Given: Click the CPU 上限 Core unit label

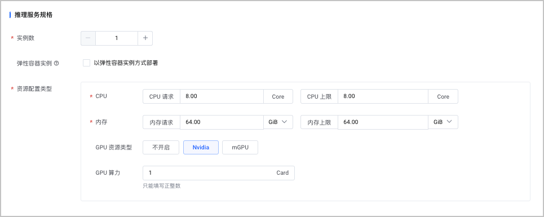Looking at the screenshot, I should [443, 96].
